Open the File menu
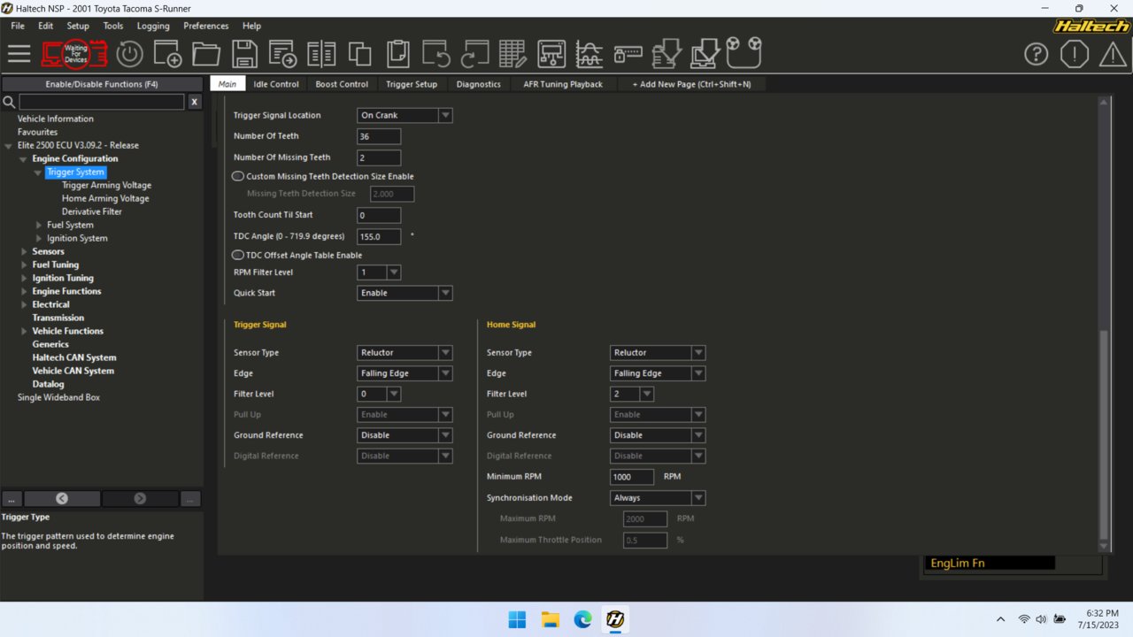The width and height of the screenshot is (1133, 637). click(x=18, y=26)
